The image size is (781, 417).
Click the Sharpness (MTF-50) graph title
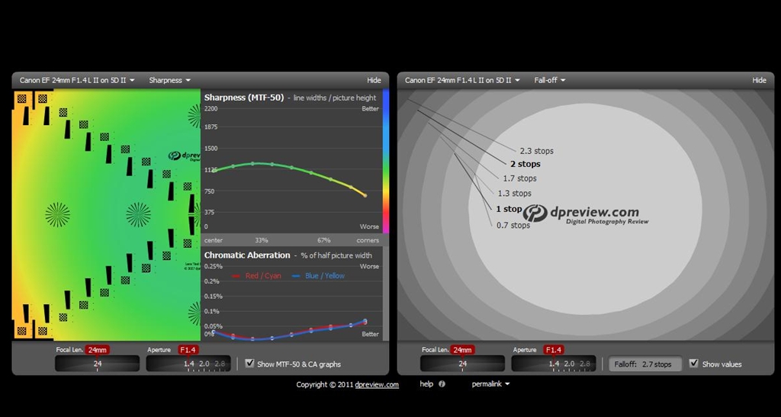(243, 98)
